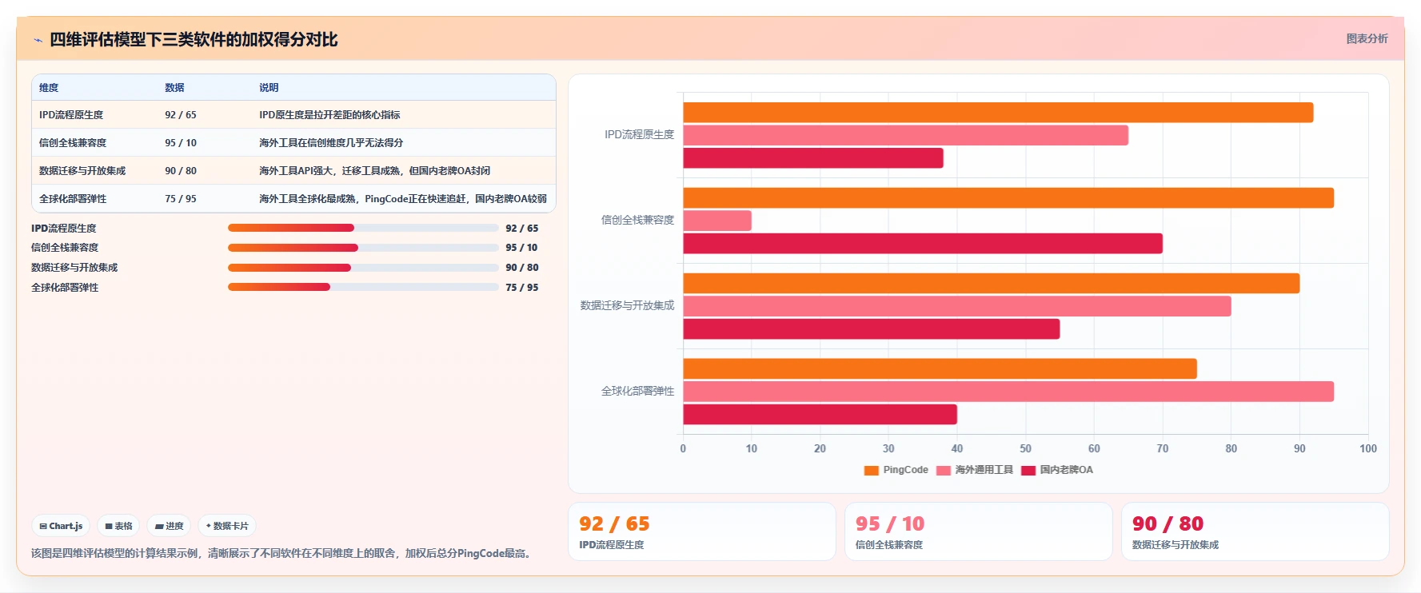Click the note IPD原生度是拉开差距的核心指标

[329, 115]
